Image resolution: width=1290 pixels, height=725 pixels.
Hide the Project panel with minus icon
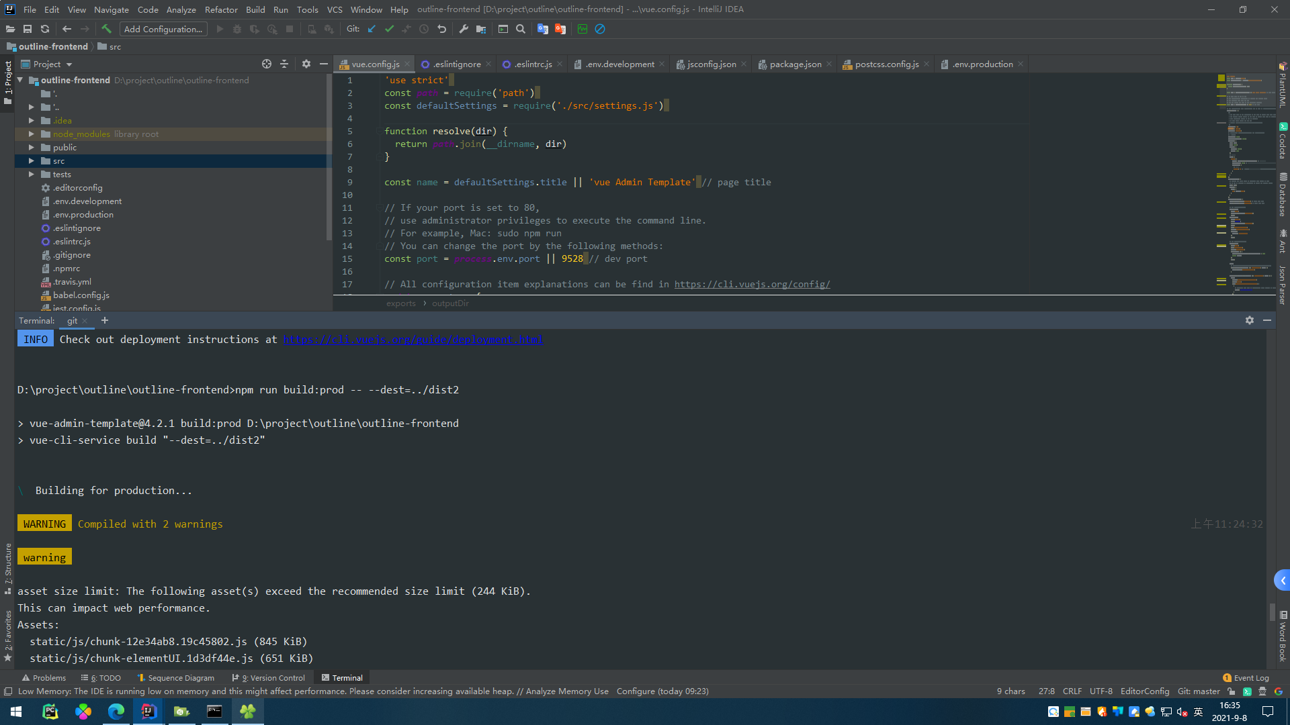coord(324,64)
